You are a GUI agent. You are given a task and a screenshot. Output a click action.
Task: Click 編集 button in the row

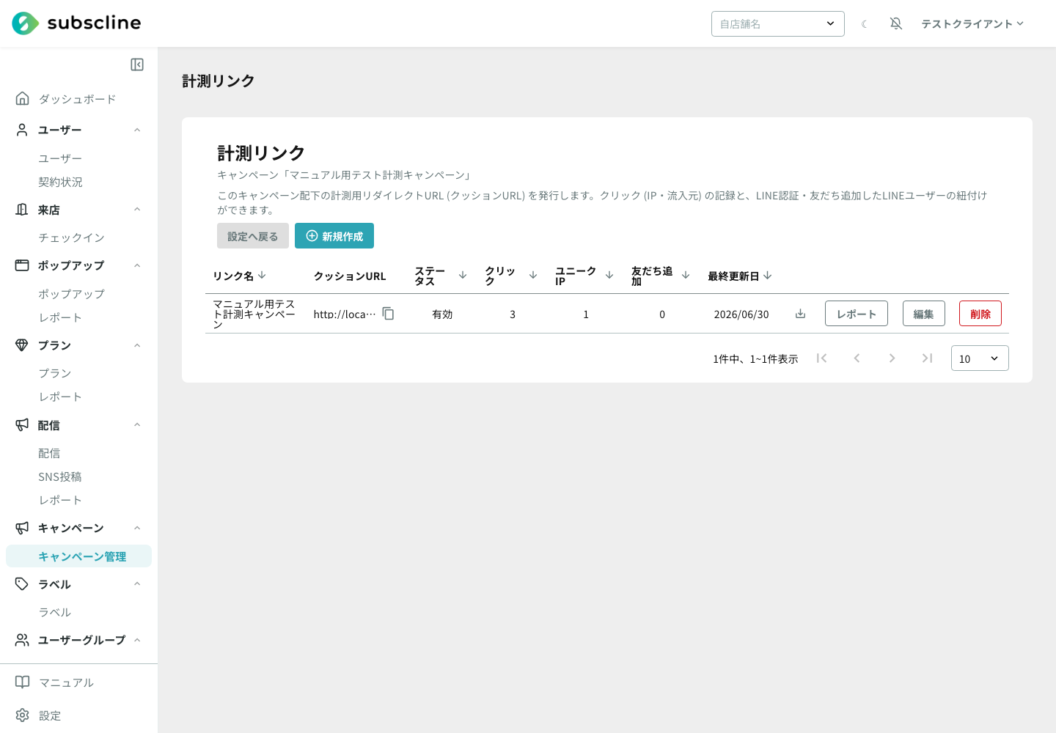[x=924, y=314]
